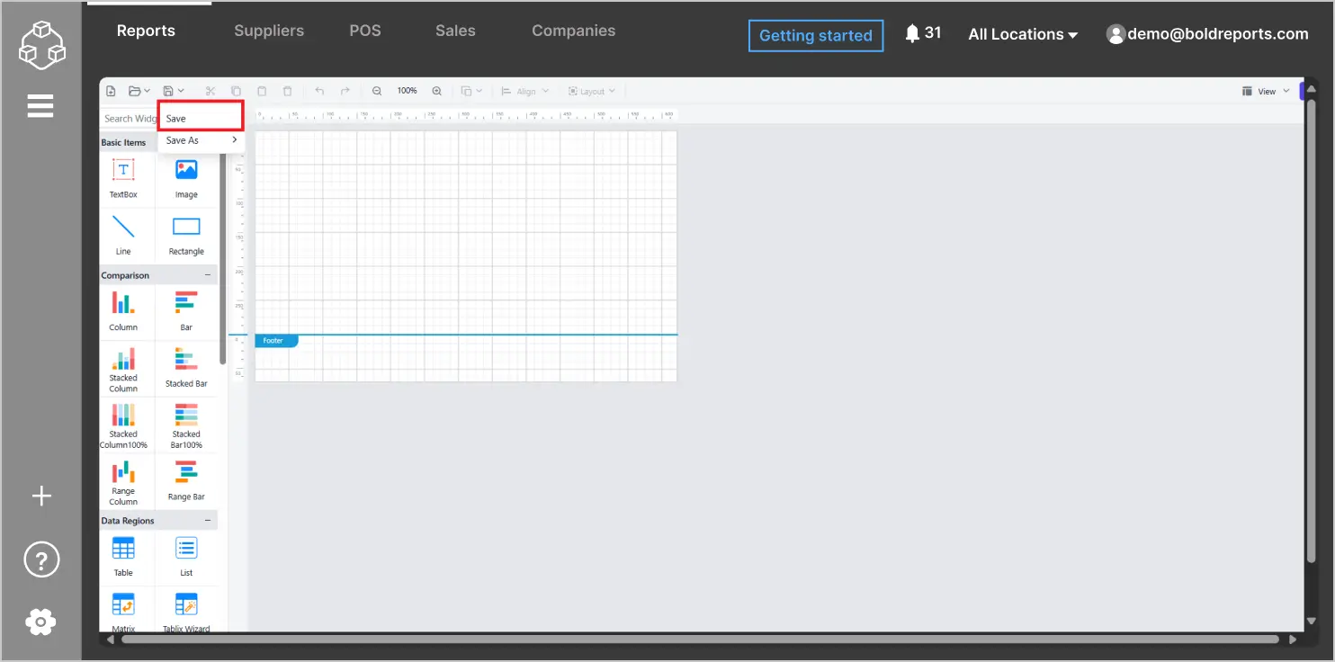Click the Getting started button
The width and height of the screenshot is (1335, 662).
(815, 36)
